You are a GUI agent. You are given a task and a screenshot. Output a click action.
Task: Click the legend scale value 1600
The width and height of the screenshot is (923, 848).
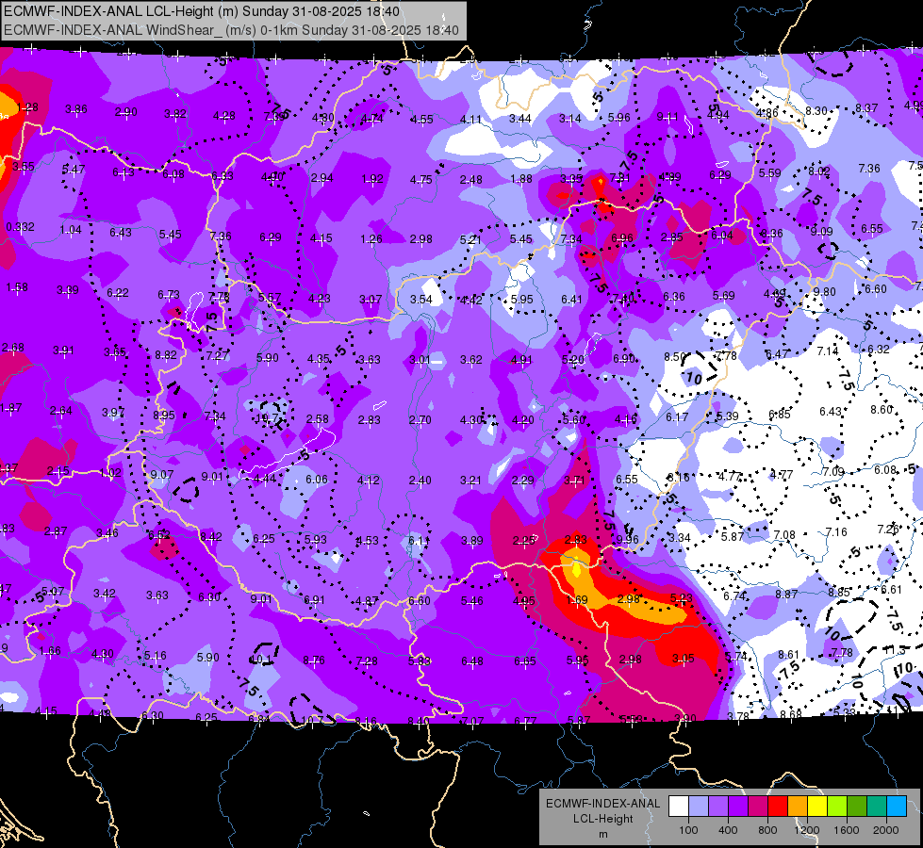[x=847, y=830]
